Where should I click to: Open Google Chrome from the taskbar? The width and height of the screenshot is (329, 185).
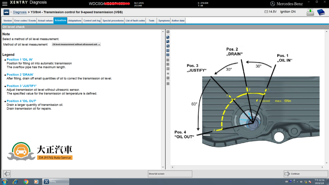click(26, 182)
